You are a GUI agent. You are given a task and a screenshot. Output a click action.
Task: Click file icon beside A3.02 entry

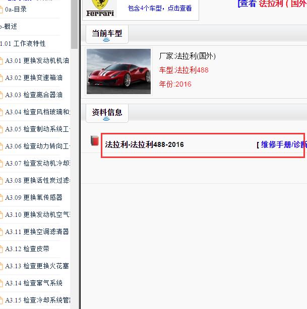point(1,78)
